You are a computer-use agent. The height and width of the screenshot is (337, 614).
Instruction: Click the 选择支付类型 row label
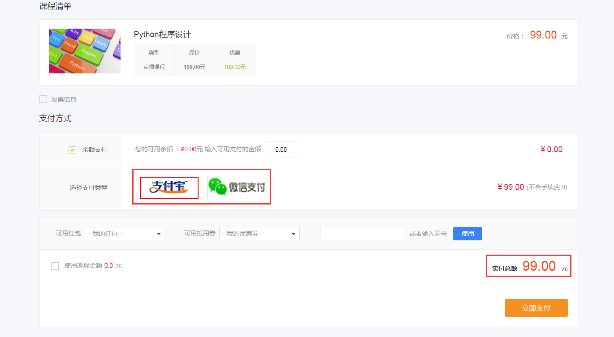(88, 188)
